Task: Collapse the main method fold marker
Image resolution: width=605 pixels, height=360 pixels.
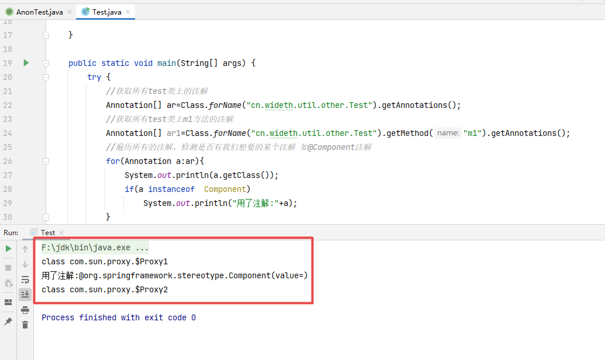Action: (46, 63)
